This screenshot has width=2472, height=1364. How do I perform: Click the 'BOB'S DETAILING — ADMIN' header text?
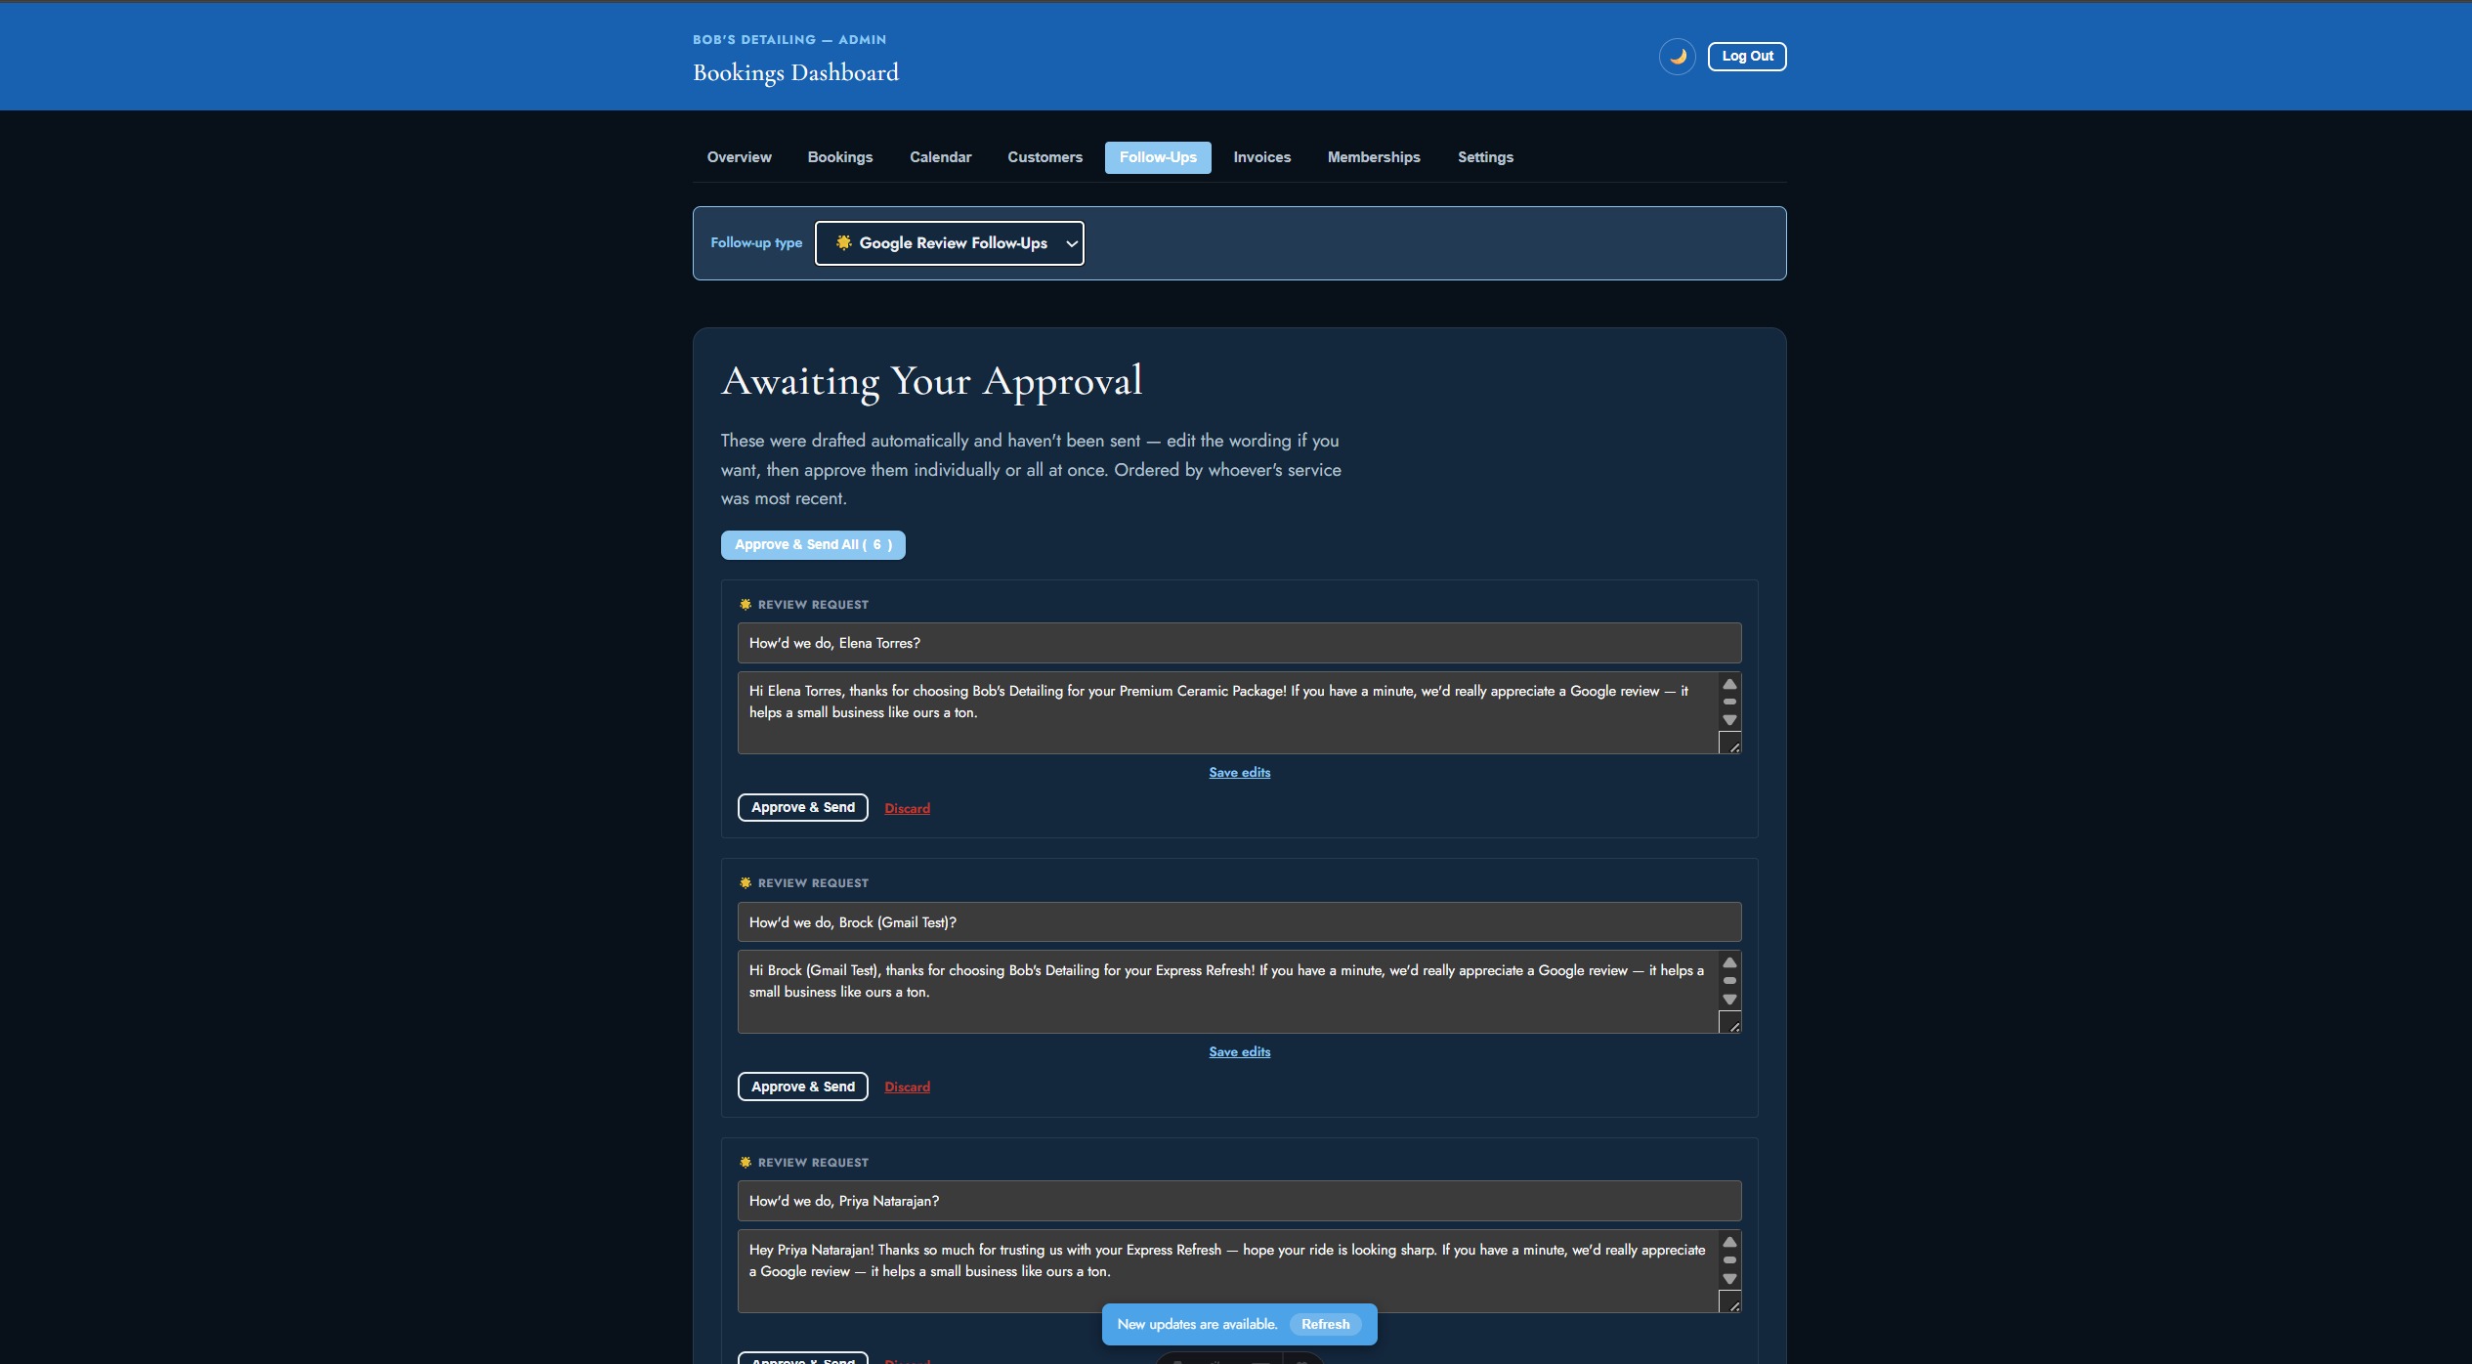[x=789, y=40]
